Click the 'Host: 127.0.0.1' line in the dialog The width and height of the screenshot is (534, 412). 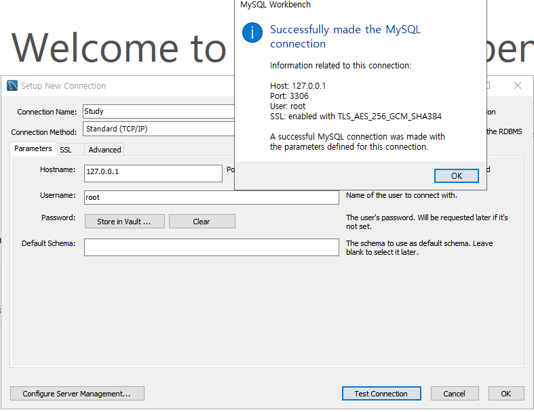point(298,86)
